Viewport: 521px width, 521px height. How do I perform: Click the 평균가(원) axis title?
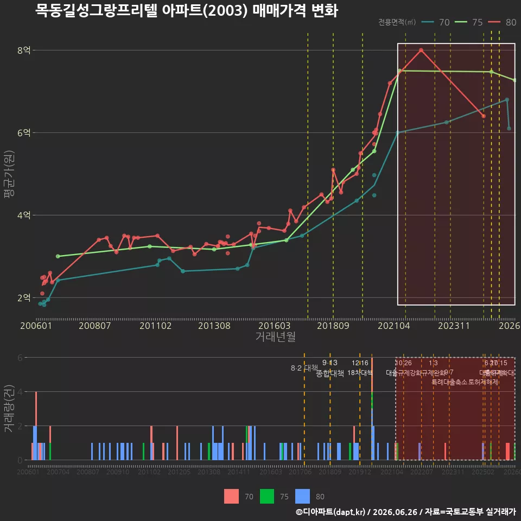click(9, 174)
